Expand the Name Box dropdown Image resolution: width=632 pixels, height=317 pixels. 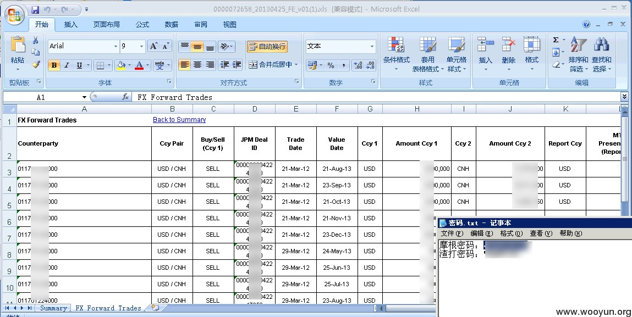(84, 97)
